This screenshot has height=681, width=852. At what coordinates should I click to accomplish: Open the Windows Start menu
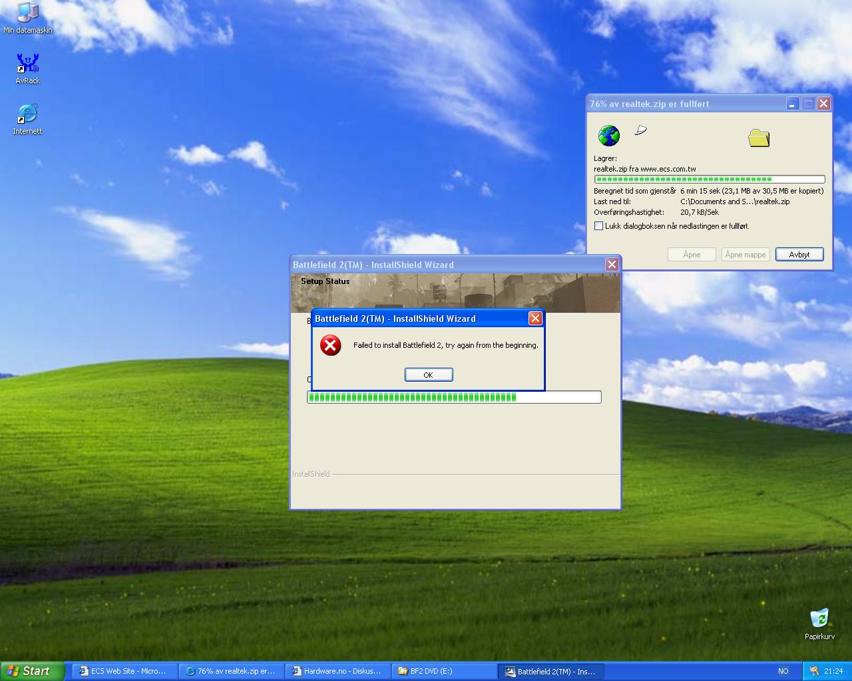coord(32,671)
